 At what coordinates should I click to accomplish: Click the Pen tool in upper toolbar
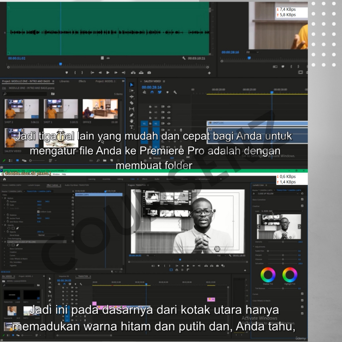tap(132, 115)
